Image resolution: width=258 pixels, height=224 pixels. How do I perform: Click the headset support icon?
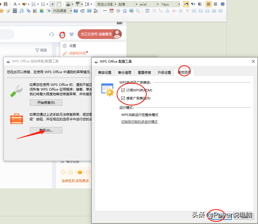(51, 34)
